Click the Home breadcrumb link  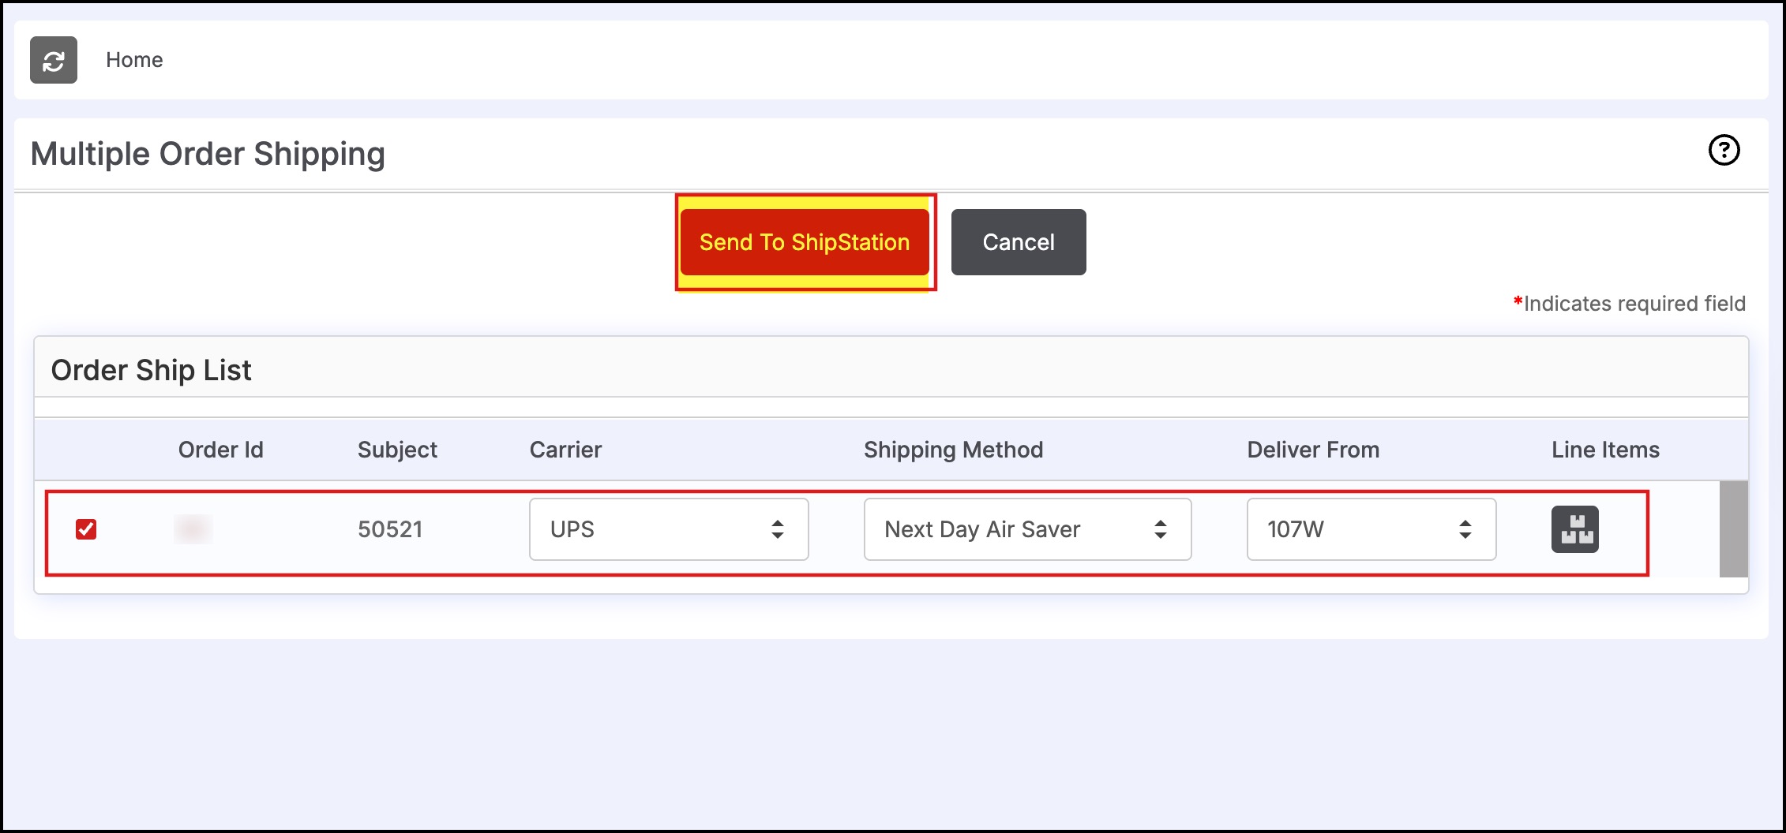point(134,60)
